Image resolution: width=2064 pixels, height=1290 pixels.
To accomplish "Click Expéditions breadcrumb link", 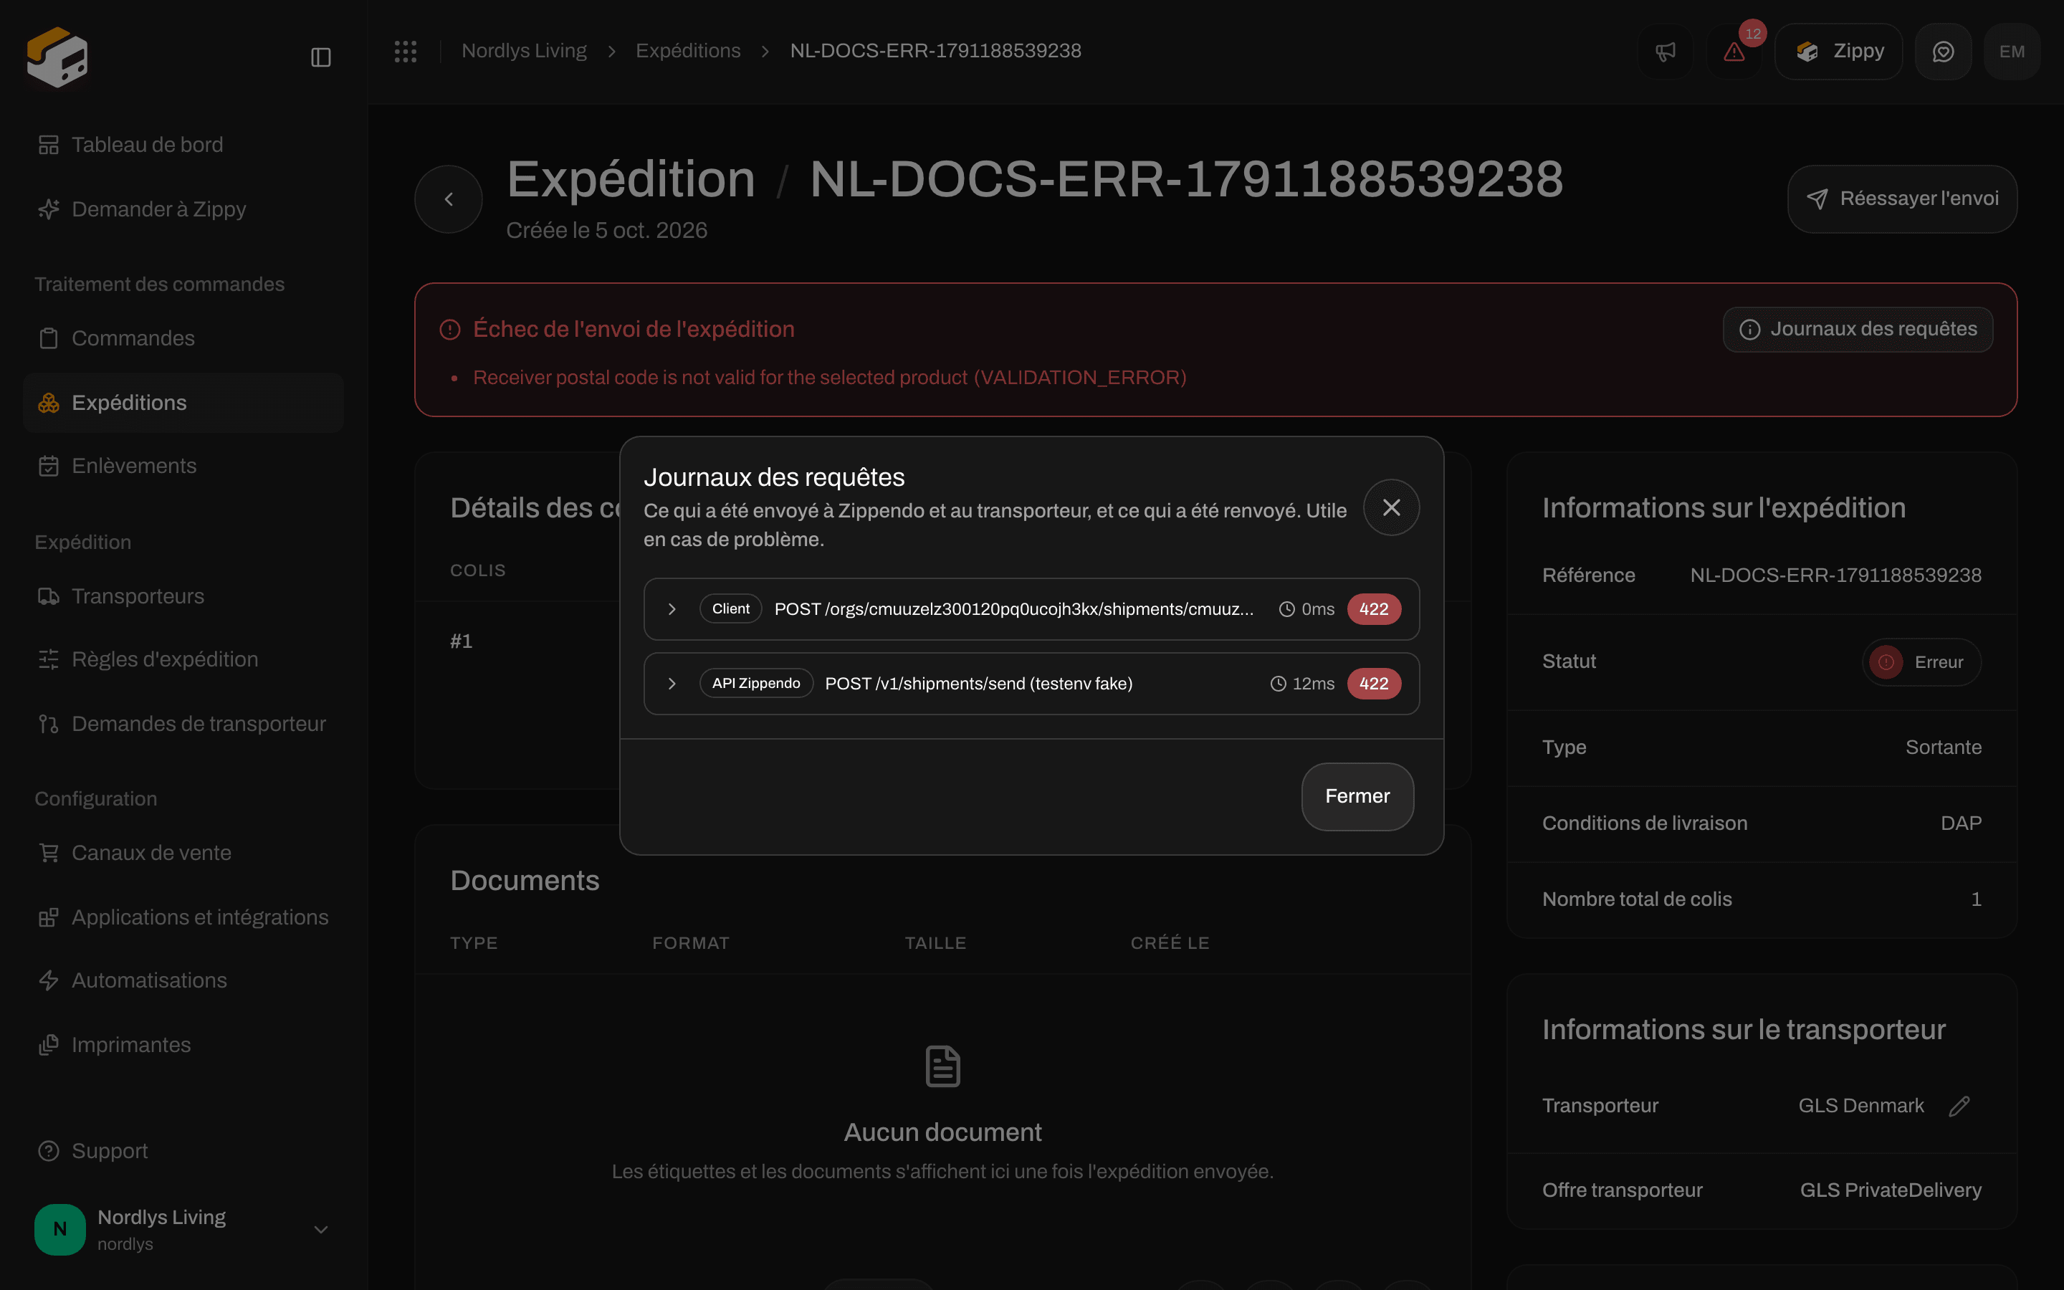I will [x=687, y=51].
